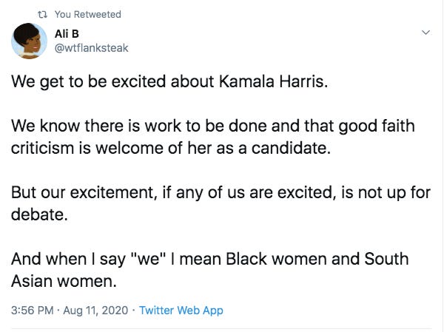
Task: Open the Twitter Web App source link
Action: pyautogui.click(x=181, y=311)
